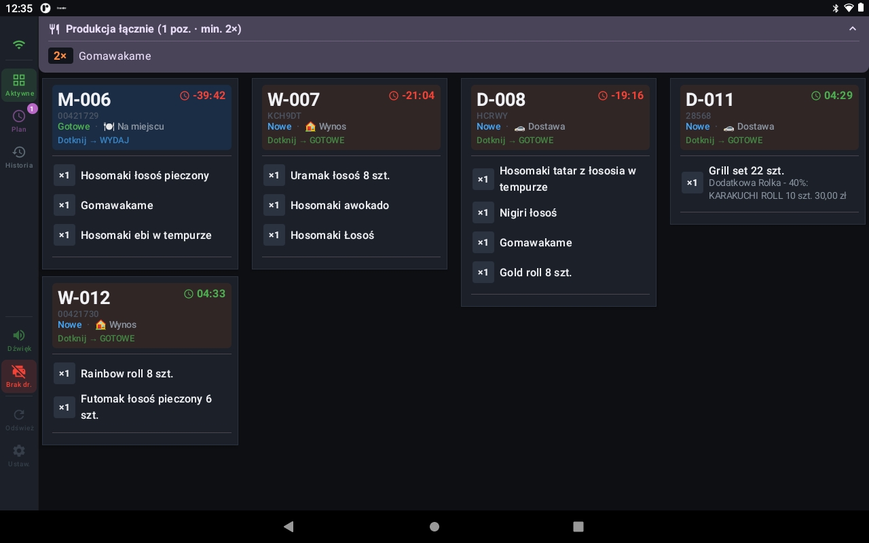Image resolution: width=869 pixels, height=543 pixels.
Task: Tap order W-012 header card
Action: [x=141, y=316]
